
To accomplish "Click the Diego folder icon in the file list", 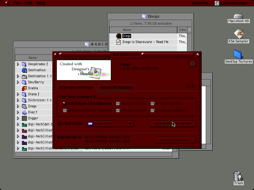I will click(24, 106).
